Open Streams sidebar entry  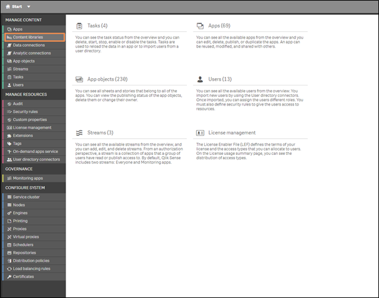(x=34, y=69)
